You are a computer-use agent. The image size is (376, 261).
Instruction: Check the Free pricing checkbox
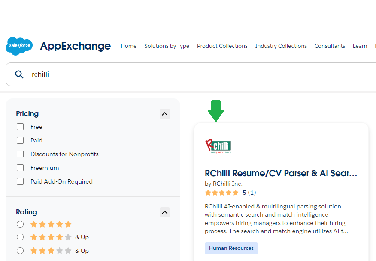click(x=20, y=127)
